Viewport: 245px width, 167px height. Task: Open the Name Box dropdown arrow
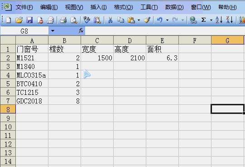tap(53, 31)
